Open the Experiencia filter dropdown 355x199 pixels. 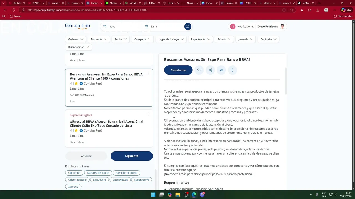pos(201,39)
